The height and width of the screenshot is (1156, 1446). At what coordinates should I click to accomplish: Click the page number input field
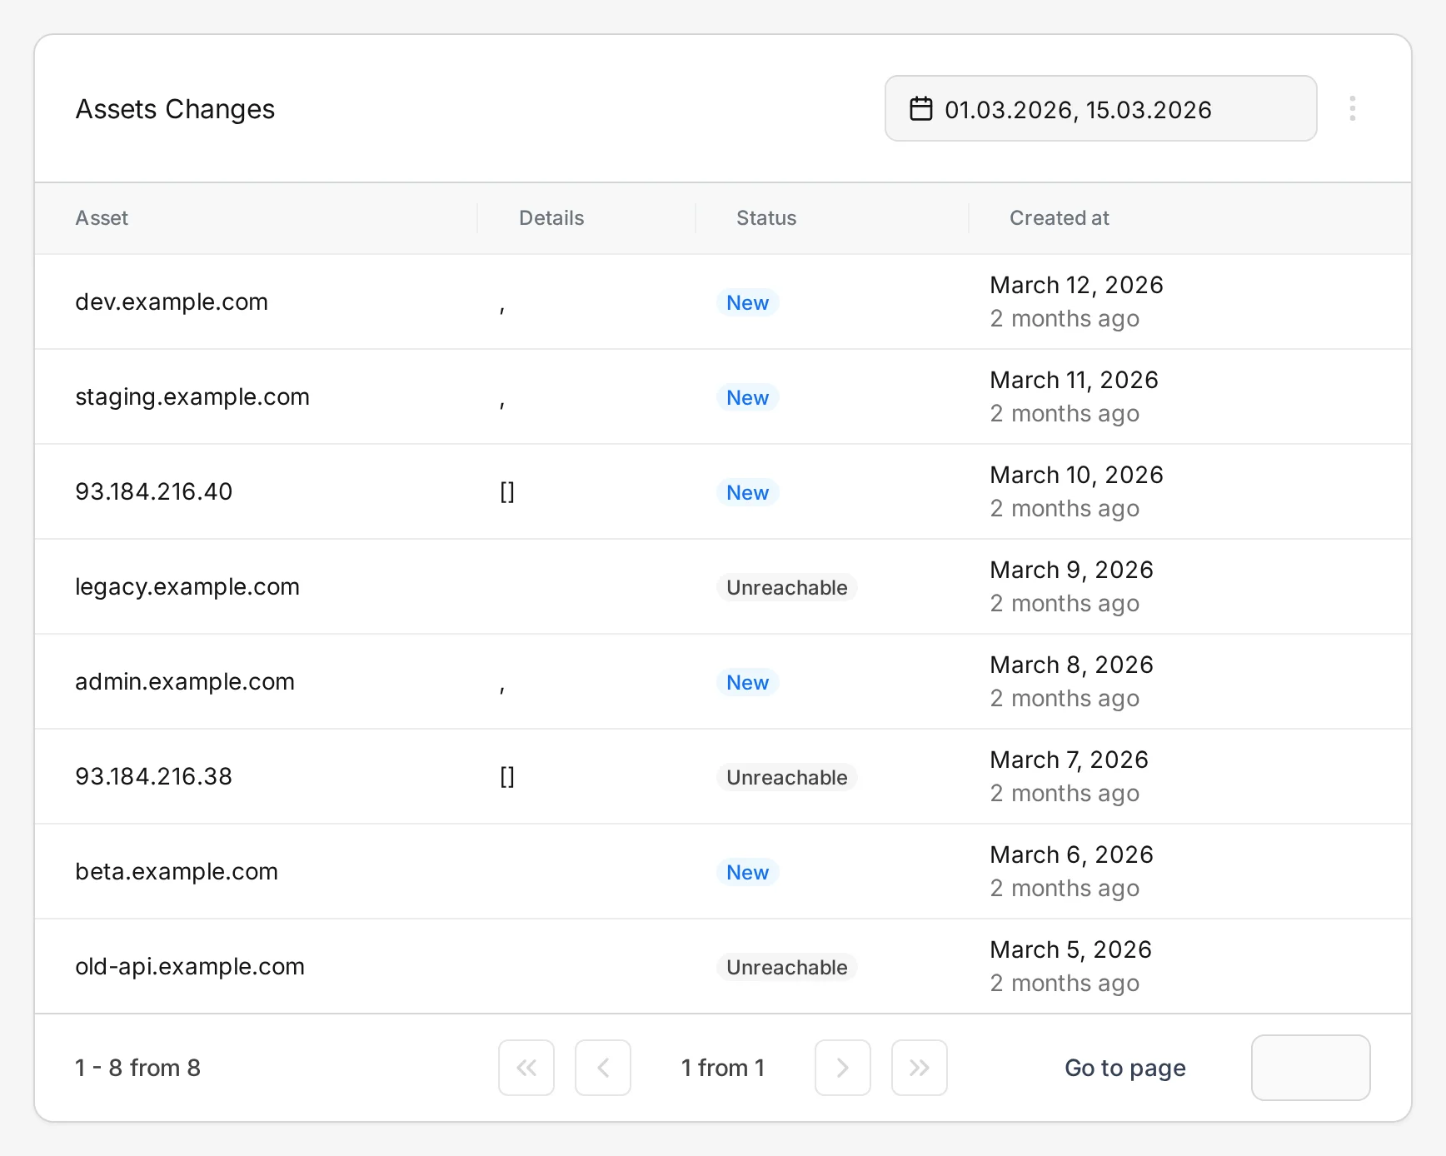(1310, 1068)
